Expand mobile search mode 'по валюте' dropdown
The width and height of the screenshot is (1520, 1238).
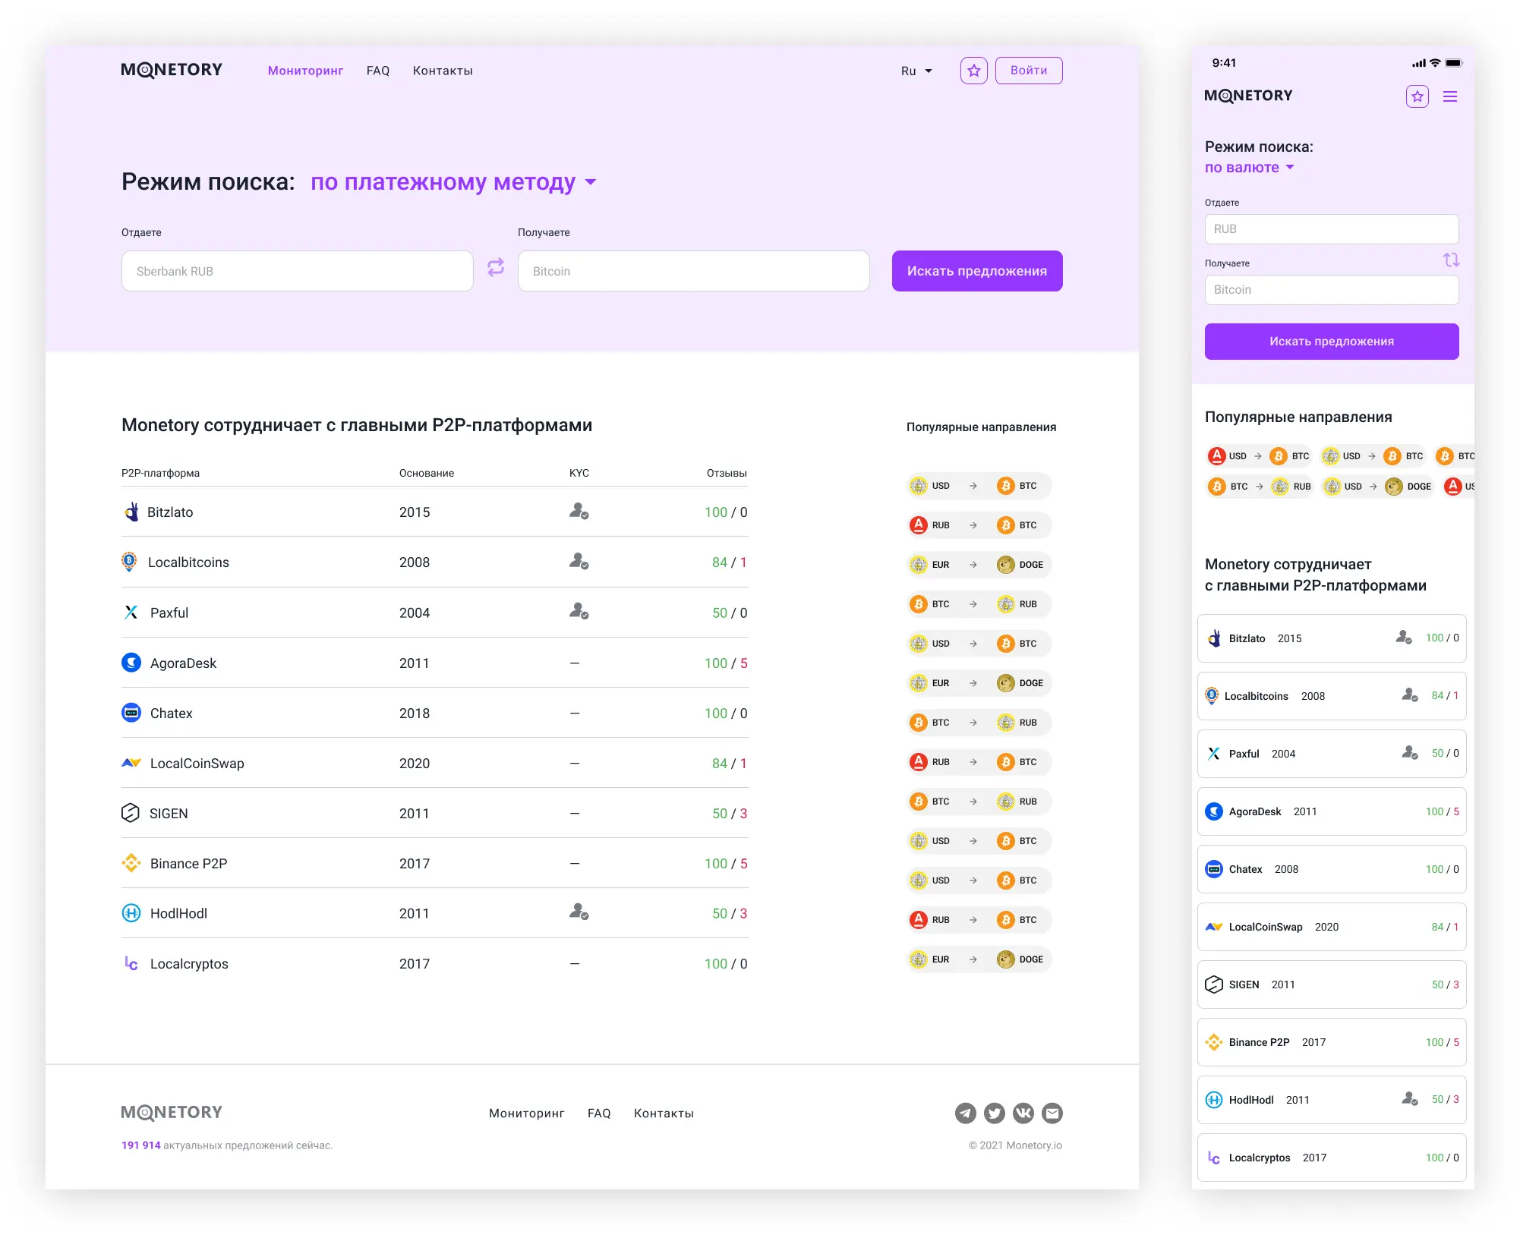click(1249, 167)
